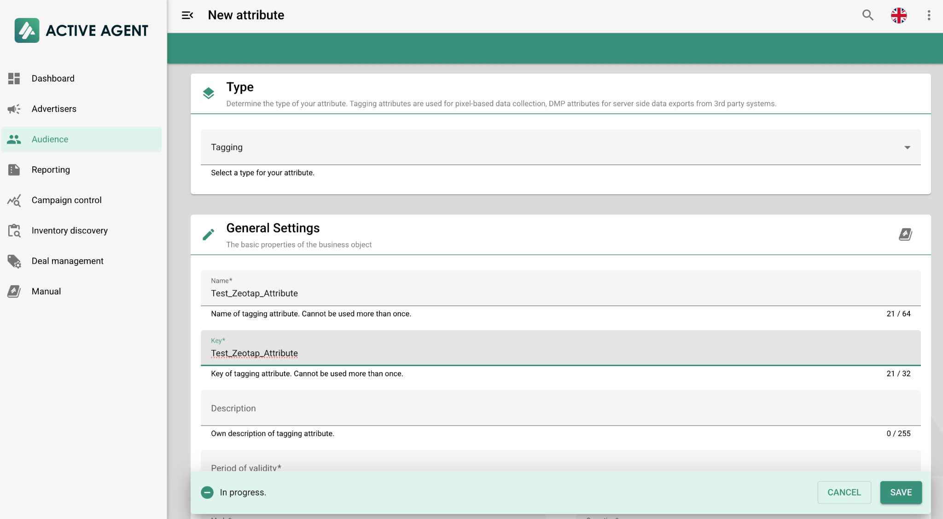This screenshot has width=943, height=519.
Task: Click the Dashboard grid icon
Action: click(14, 78)
